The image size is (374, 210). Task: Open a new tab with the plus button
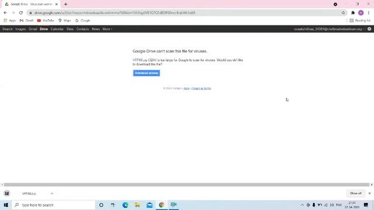click(65, 4)
